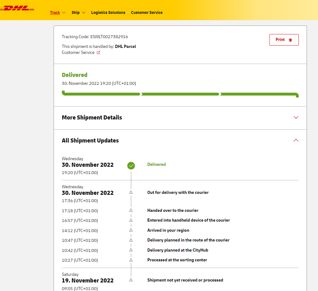Image resolution: width=318 pixels, height=291 pixels.
Task: Click the green Delivered status heading
Action: [x=74, y=75]
